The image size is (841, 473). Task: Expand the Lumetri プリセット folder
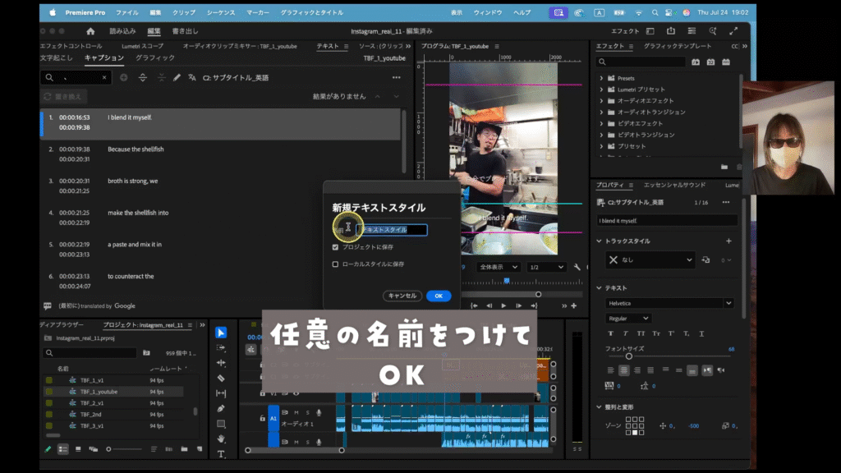[601, 90]
